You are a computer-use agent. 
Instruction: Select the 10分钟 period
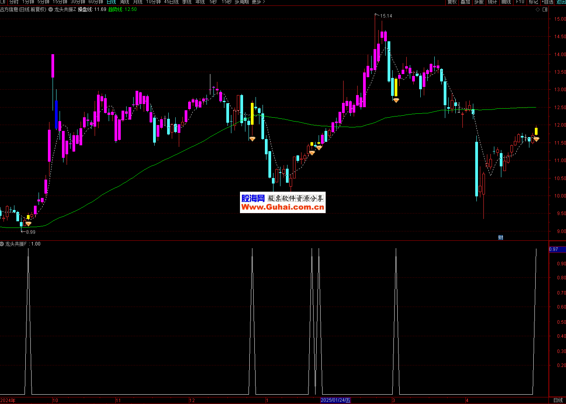153,2
